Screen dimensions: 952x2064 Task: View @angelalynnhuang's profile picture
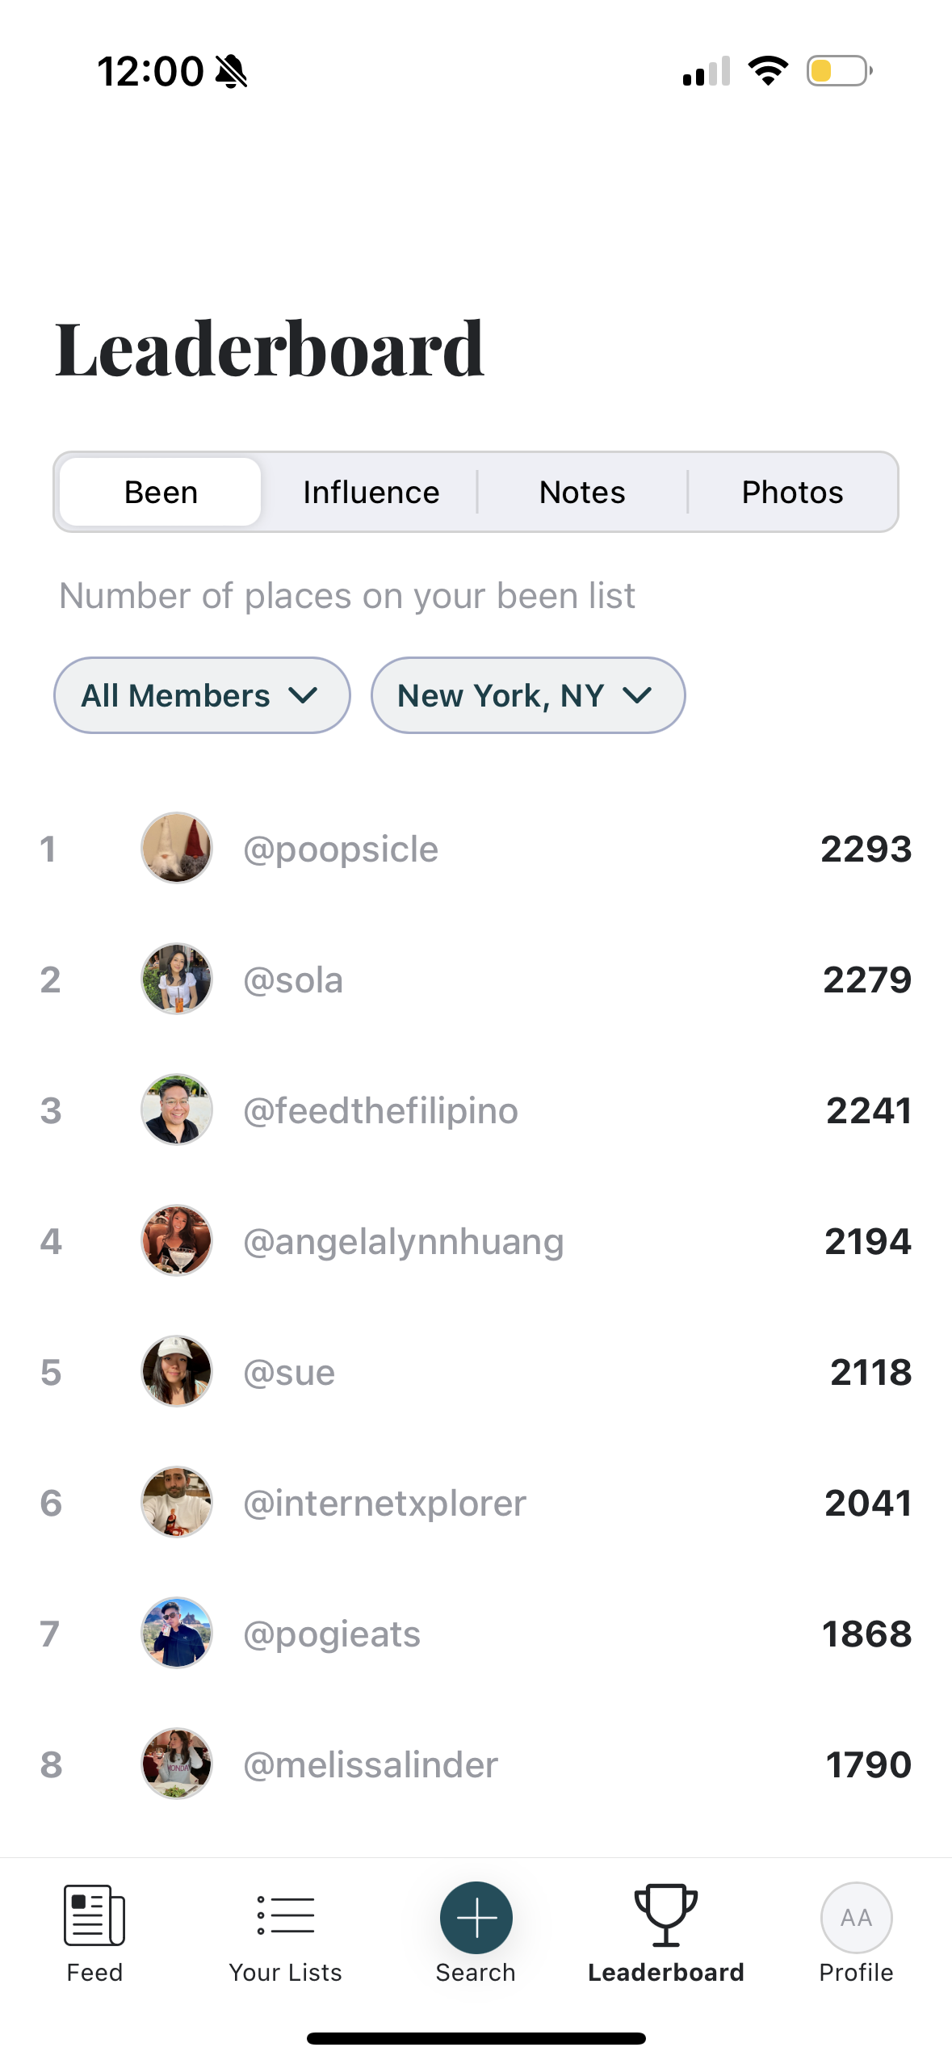click(177, 1240)
